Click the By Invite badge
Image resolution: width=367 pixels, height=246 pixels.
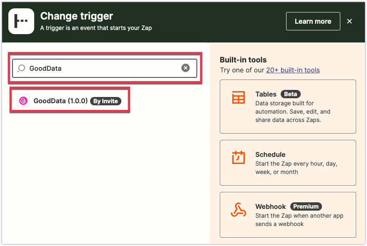point(106,101)
